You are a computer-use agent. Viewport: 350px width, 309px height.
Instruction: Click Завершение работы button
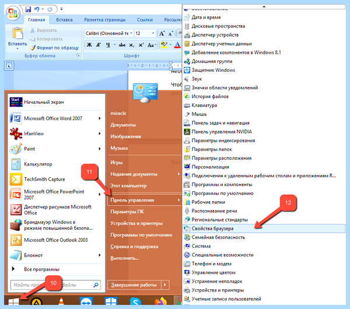coord(134,285)
